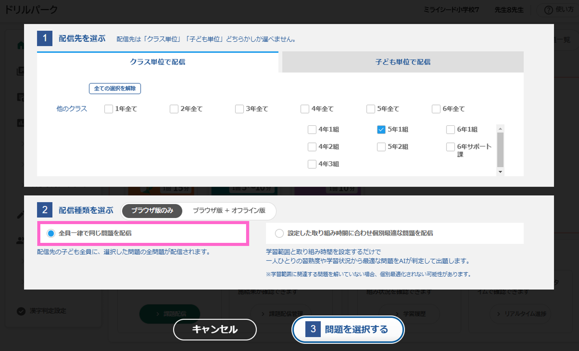The image size is (579, 351).
Task: Check the 6年全て checkbox
Action: click(x=436, y=109)
